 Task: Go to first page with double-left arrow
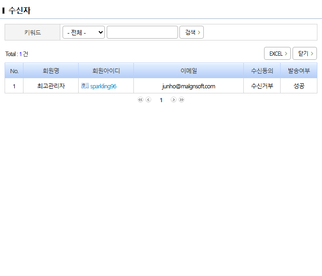click(x=140, y=100)
